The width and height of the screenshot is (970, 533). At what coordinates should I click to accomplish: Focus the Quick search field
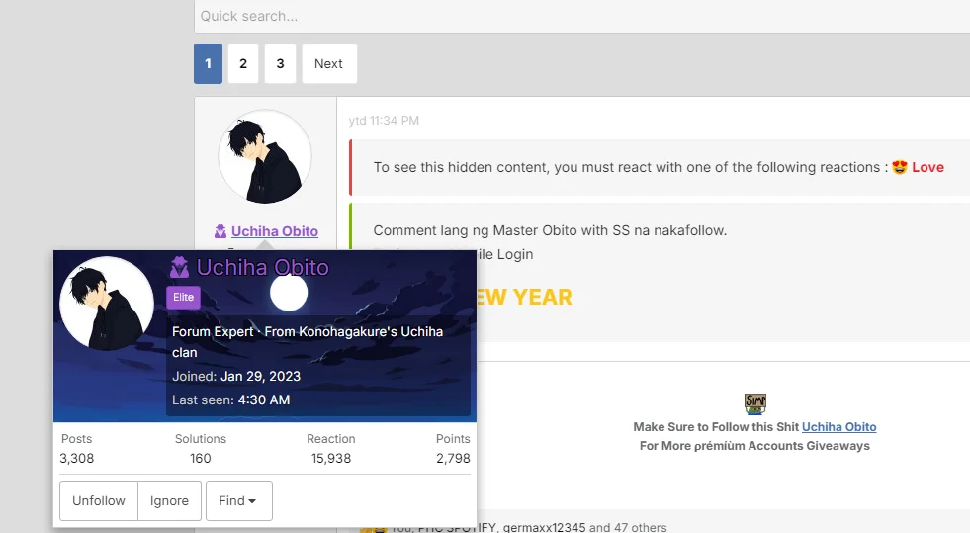click(581, 16)
